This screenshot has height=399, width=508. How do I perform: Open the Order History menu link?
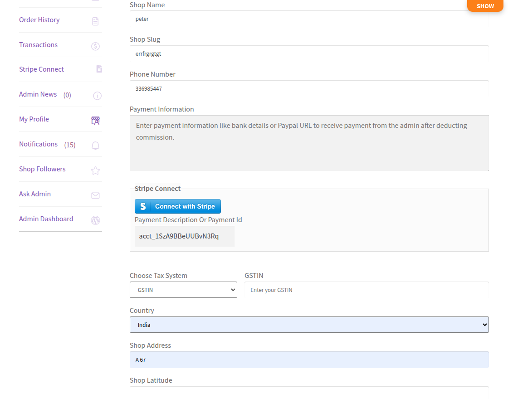click(x=39, y=20)
